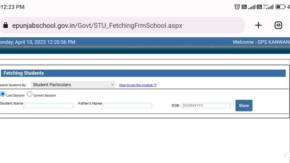Open the Search Students By dropdown

[73, 85]
